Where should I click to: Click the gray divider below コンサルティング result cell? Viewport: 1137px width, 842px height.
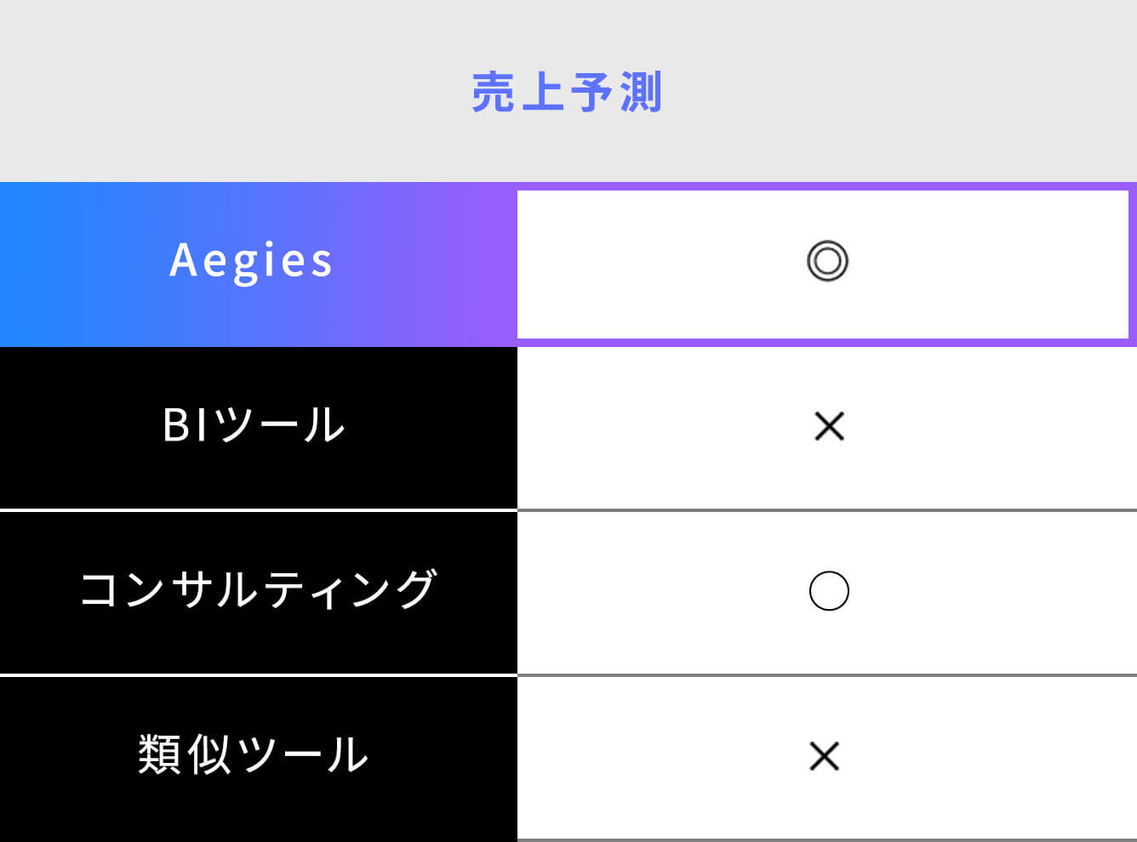pyautogui.click(x=826, y=675)
